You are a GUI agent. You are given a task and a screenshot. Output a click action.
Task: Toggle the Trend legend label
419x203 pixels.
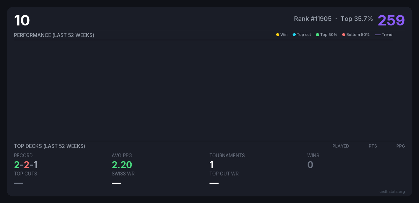coord(387,35)
